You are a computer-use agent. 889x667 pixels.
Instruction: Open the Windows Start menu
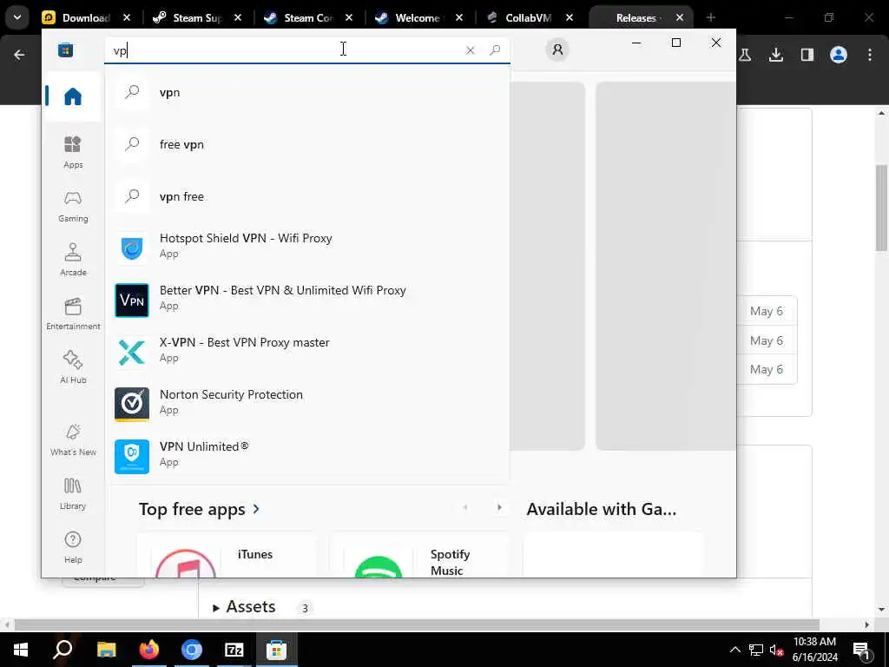pos(21,650)
